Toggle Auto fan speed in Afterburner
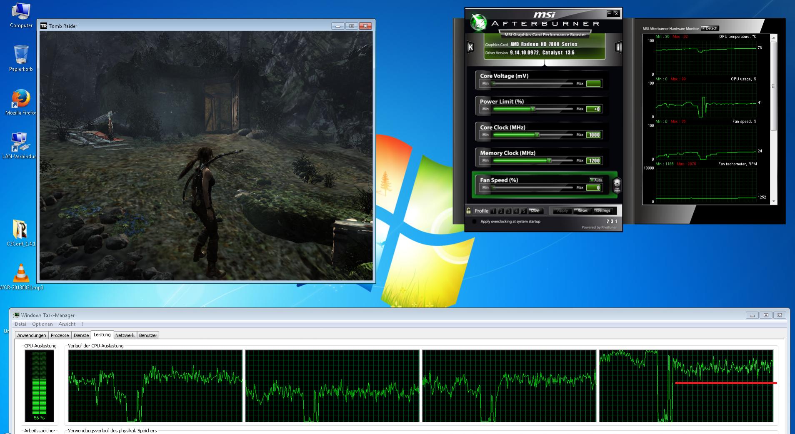795x434 pixels. (x=596, y=180)
